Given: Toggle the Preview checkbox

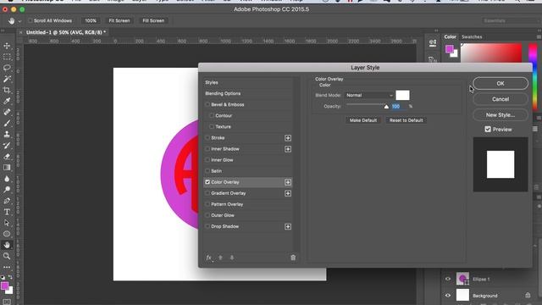Looking at the screenshot, I should point(488,129).
